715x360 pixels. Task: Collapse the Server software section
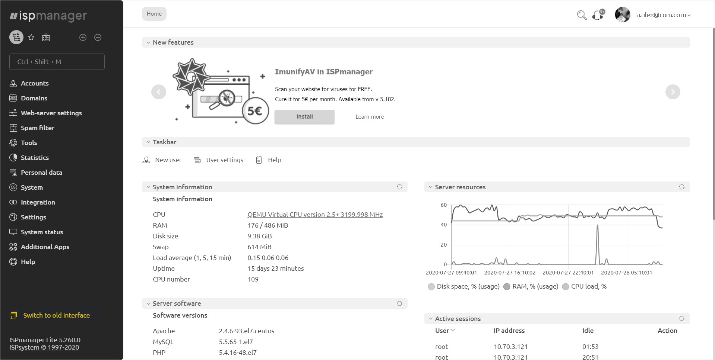pos(148,303)
